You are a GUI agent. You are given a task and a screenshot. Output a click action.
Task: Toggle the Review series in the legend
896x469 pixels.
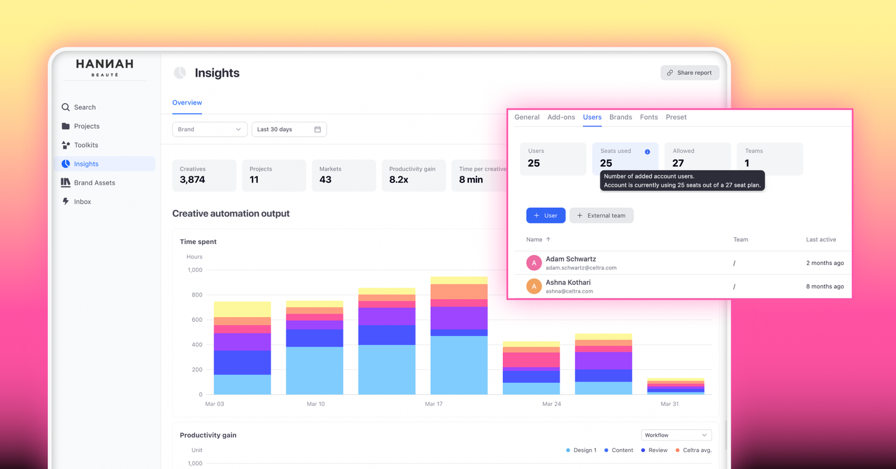tap(654, 450)
